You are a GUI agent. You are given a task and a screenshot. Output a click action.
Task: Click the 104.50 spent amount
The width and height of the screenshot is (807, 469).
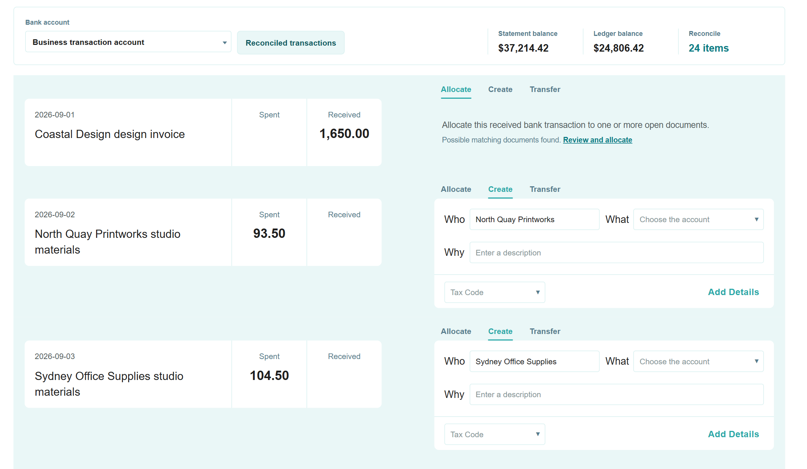(269, 375)
